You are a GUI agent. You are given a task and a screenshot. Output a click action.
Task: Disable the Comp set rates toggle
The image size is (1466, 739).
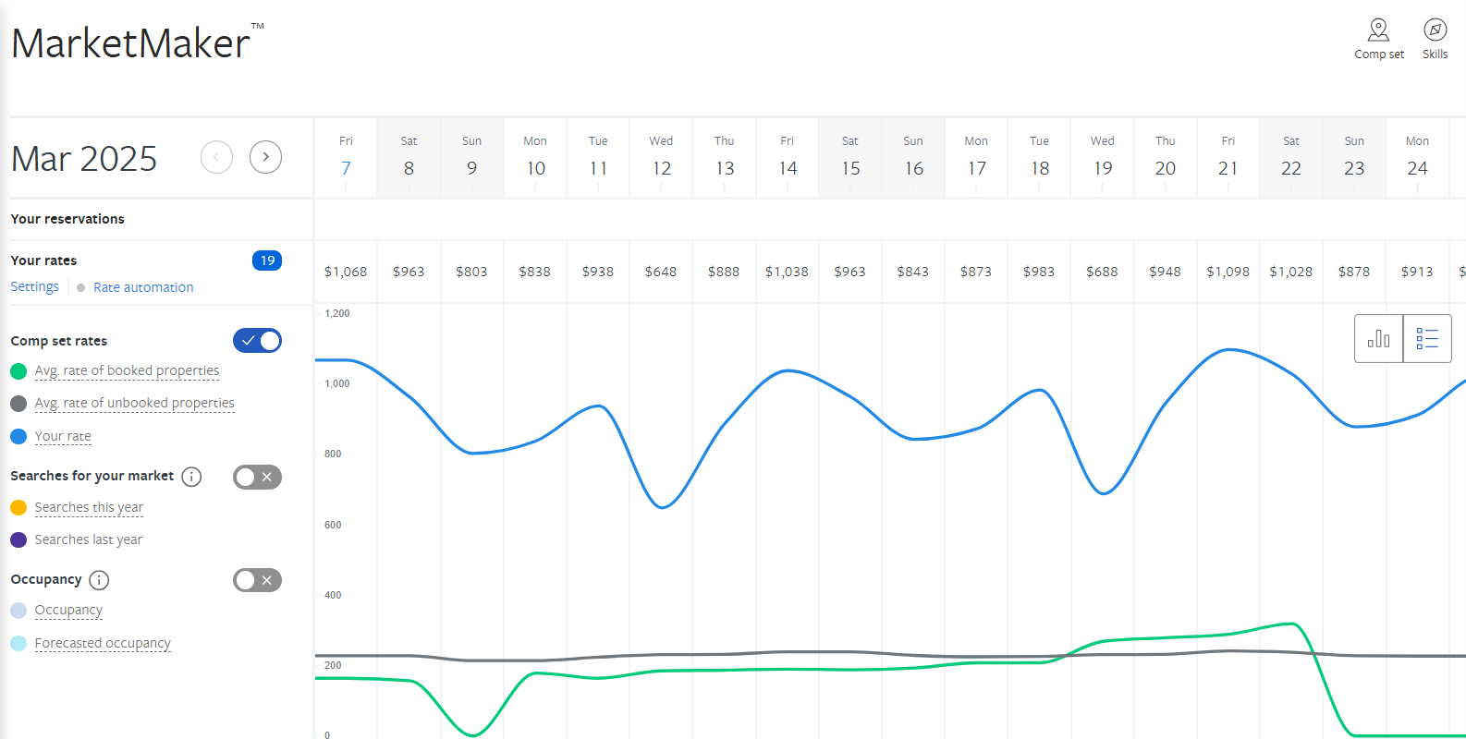(x=257, y=341)
